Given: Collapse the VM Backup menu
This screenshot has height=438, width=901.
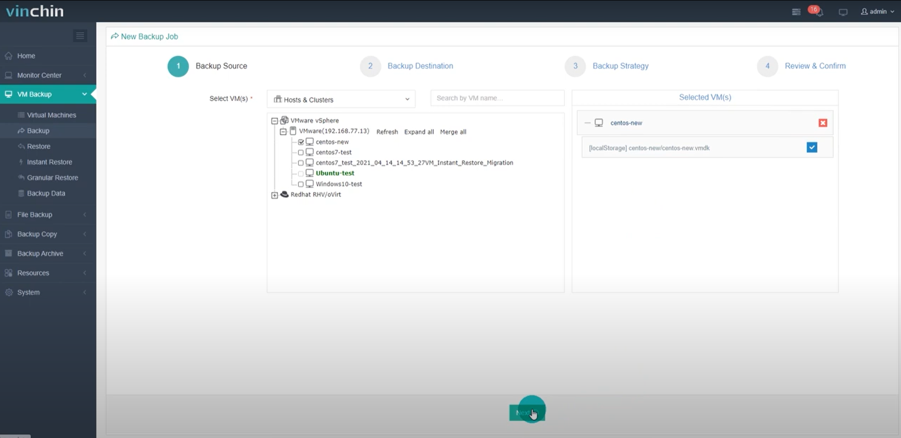Looking at the screenshot, I should (48, 94).
